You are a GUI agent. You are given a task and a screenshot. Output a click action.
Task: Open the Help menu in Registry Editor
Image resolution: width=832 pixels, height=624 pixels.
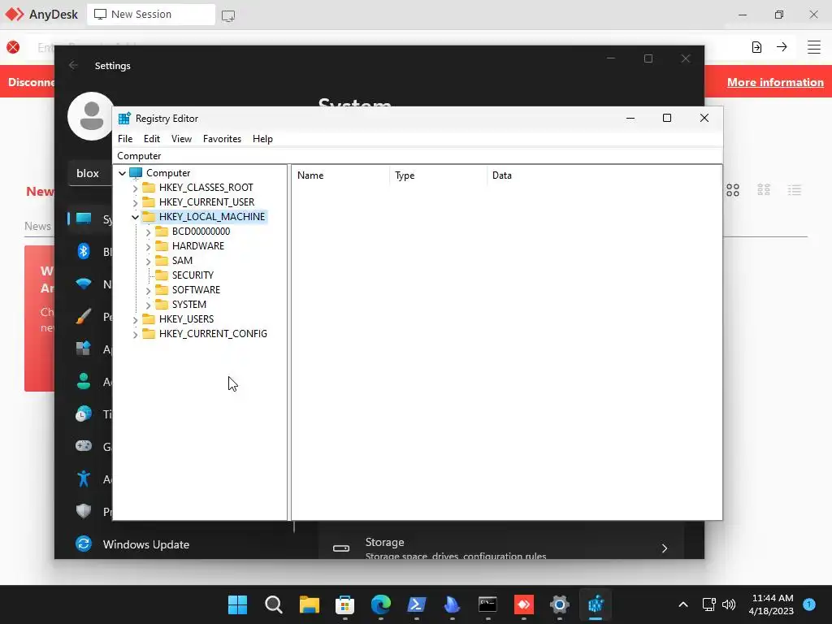[262, 138]
